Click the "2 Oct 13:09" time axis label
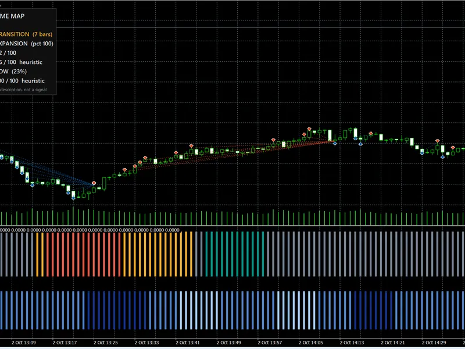This screenshot has height=349, width=465. pos(24,343)
